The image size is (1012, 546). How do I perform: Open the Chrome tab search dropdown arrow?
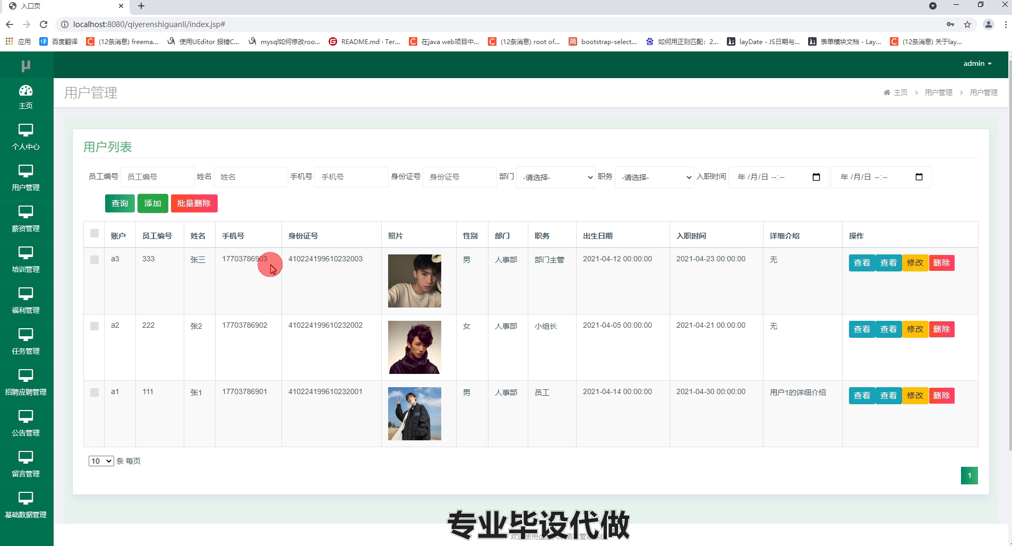coord(933,6)
